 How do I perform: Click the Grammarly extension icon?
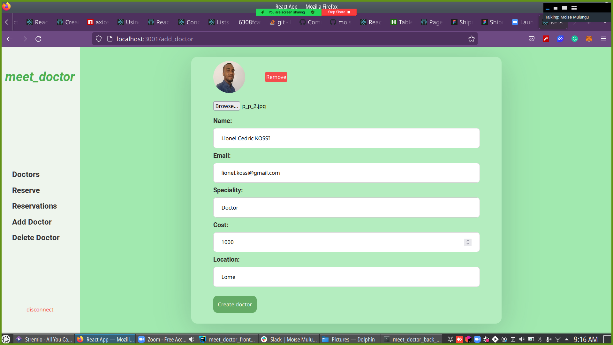575,39
